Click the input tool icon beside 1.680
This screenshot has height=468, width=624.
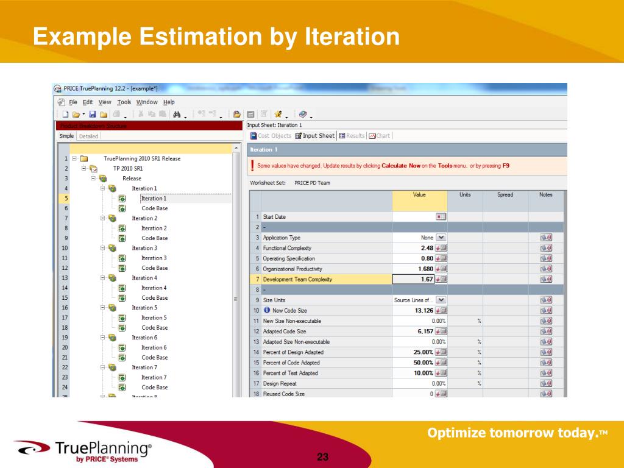click(441, 269)
